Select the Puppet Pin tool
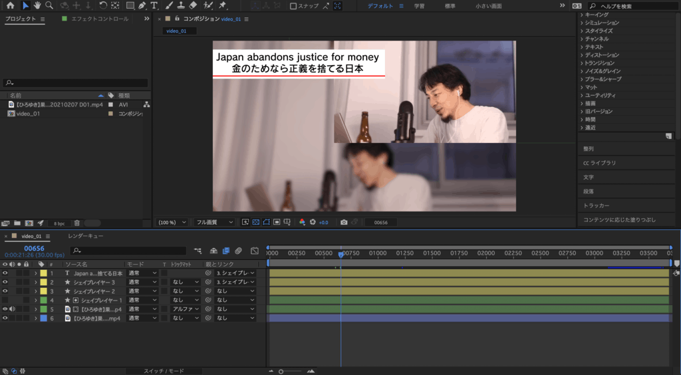 (222, 5)
